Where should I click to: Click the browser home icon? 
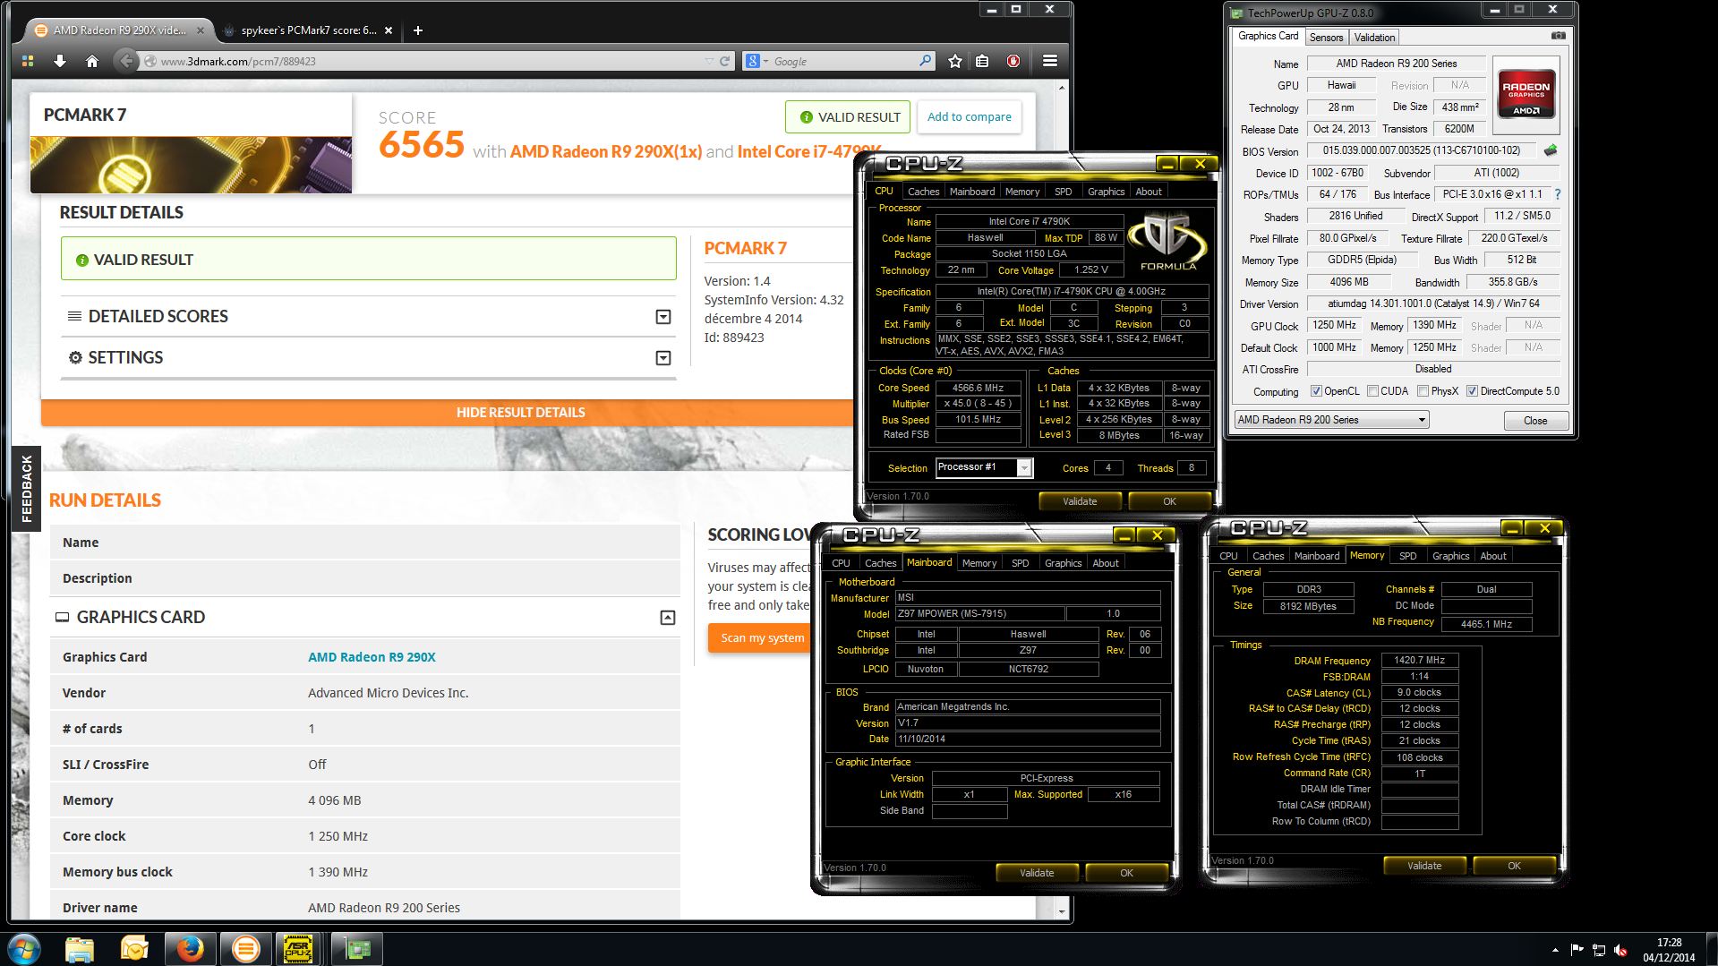[91, 61]
